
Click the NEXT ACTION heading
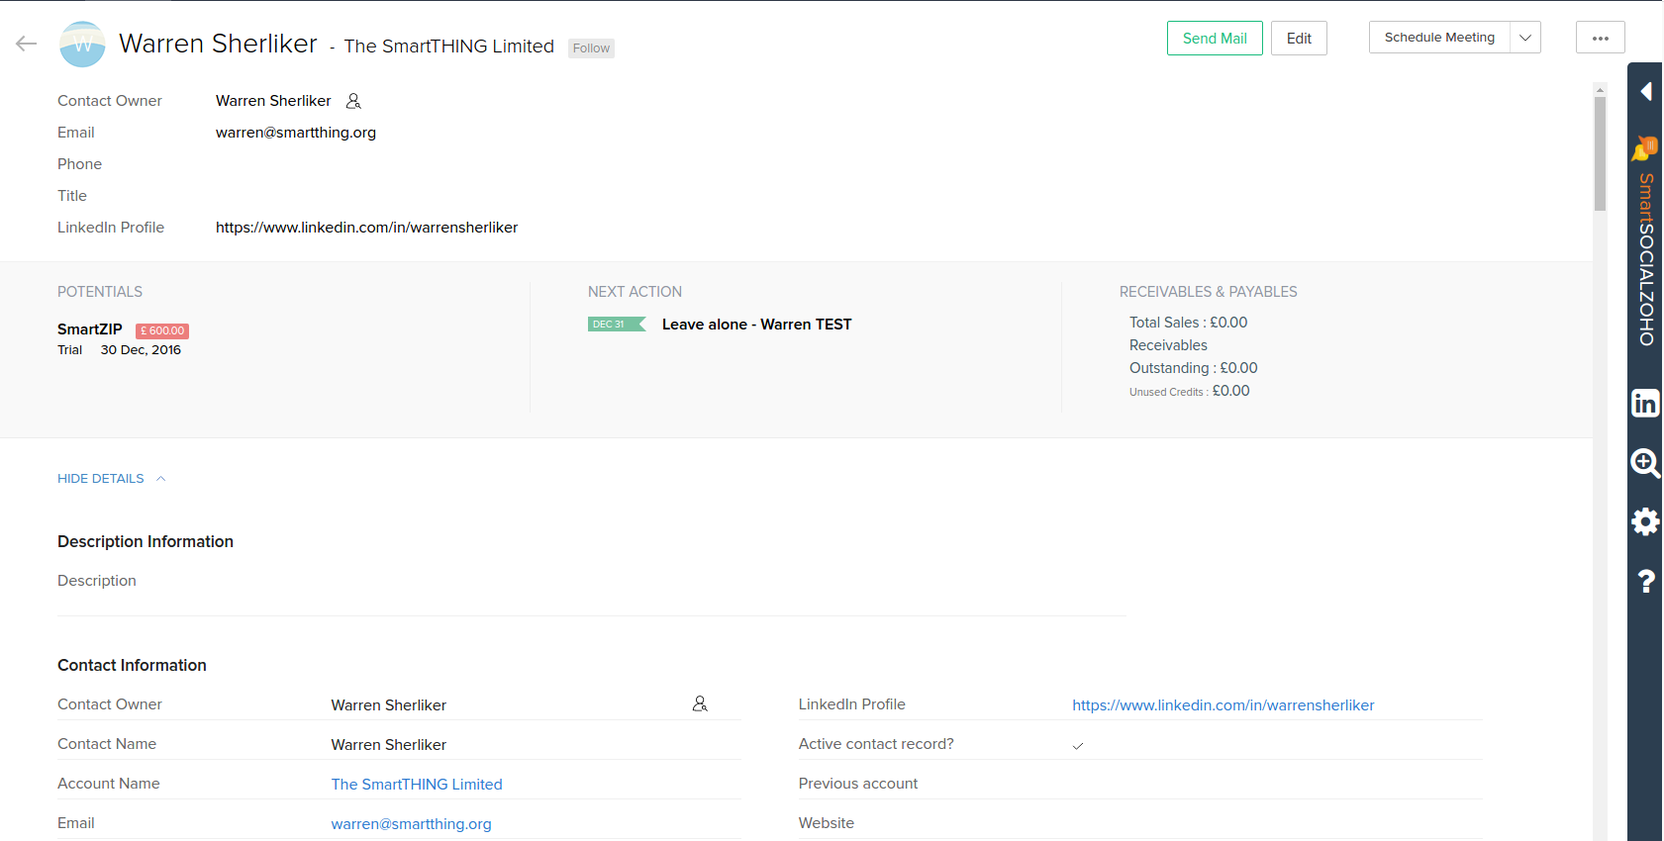(x=635, y=292)
